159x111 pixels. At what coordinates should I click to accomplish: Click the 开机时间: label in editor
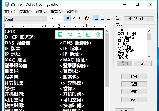coord(14,94)
